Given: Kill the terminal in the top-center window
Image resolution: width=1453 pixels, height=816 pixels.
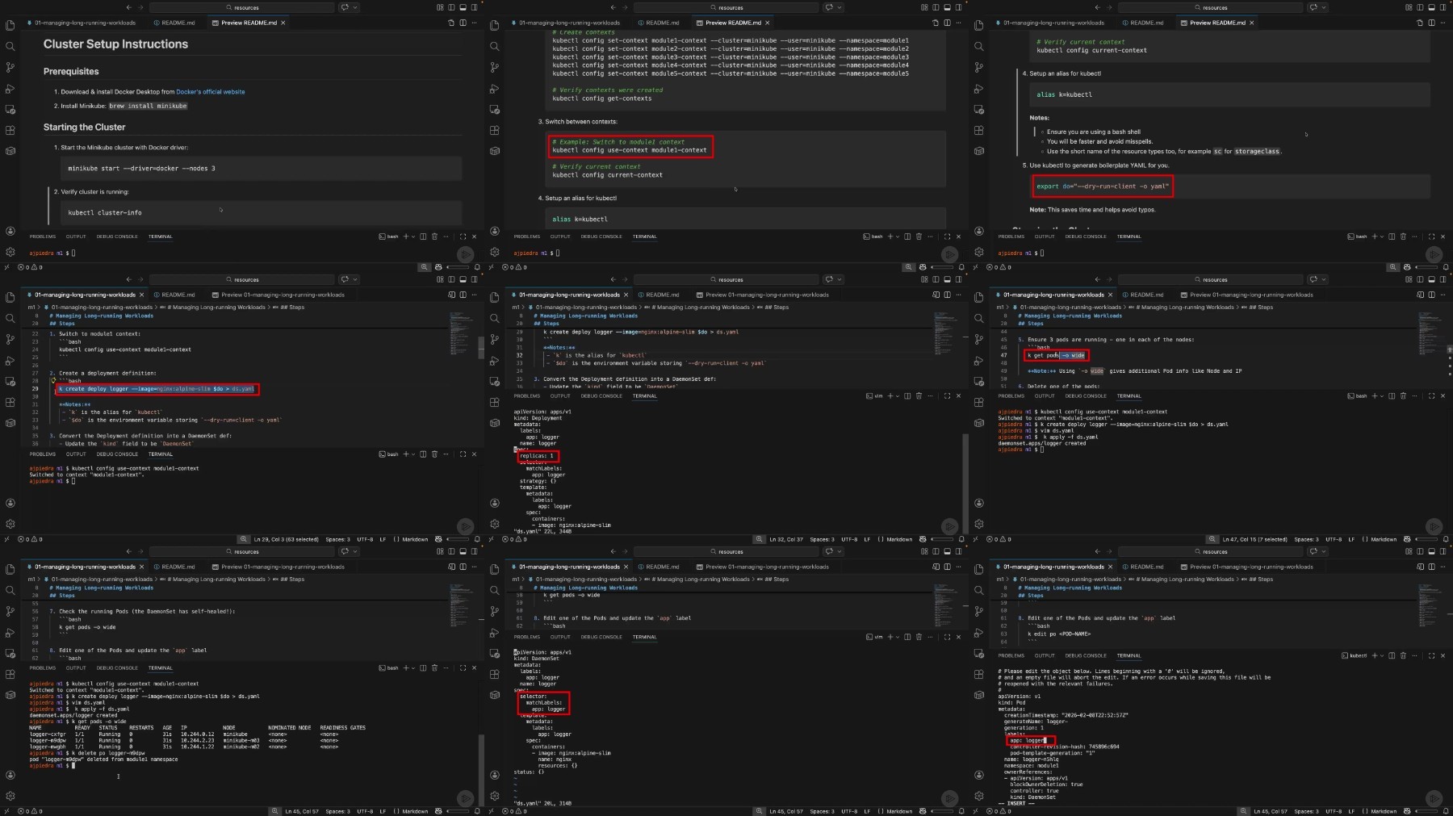Looking at the screenshot, I should [x=919, y=236].
